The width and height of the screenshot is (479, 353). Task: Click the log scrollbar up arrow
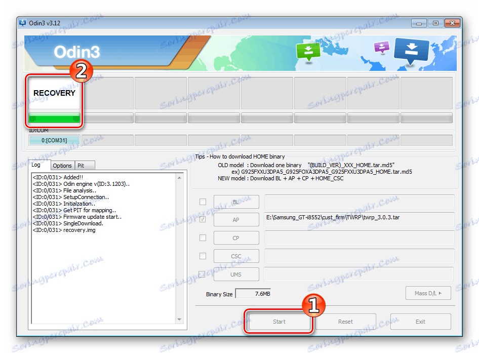pos(179,178)
